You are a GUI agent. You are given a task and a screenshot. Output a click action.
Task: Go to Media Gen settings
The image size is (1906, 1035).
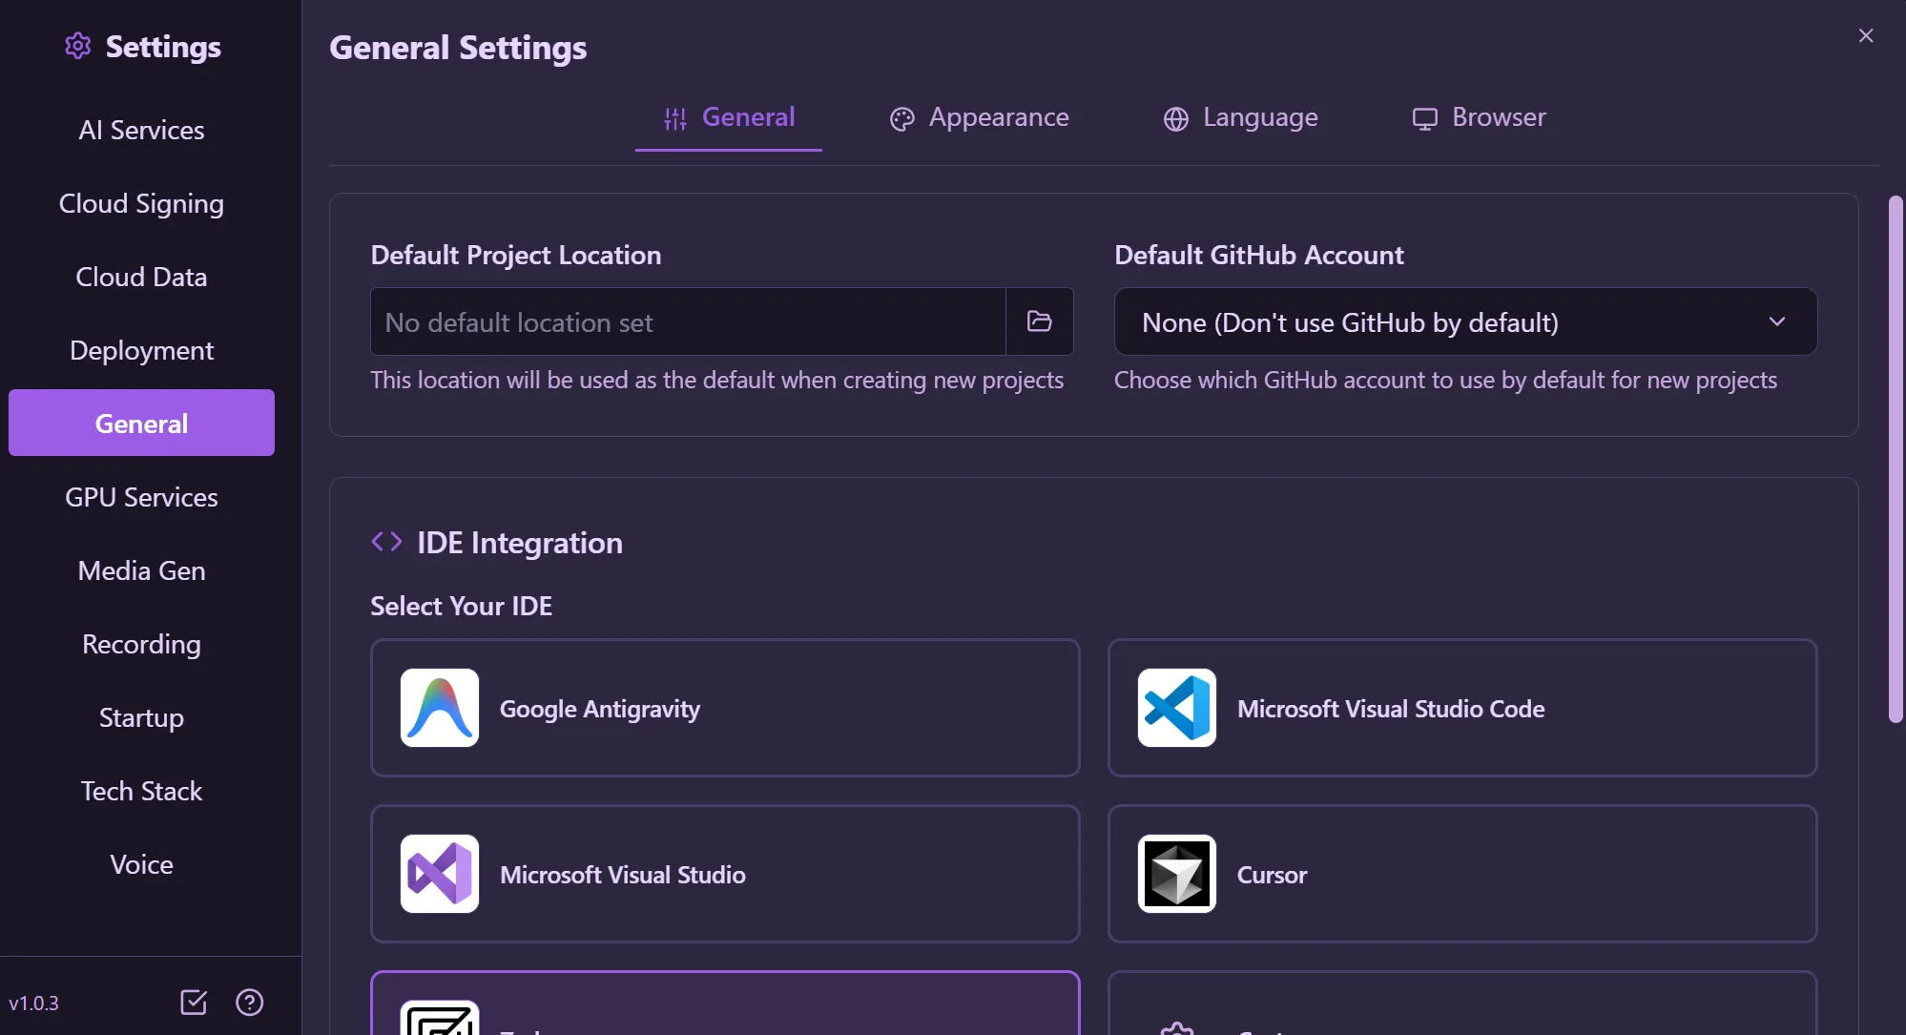(141, 570)
